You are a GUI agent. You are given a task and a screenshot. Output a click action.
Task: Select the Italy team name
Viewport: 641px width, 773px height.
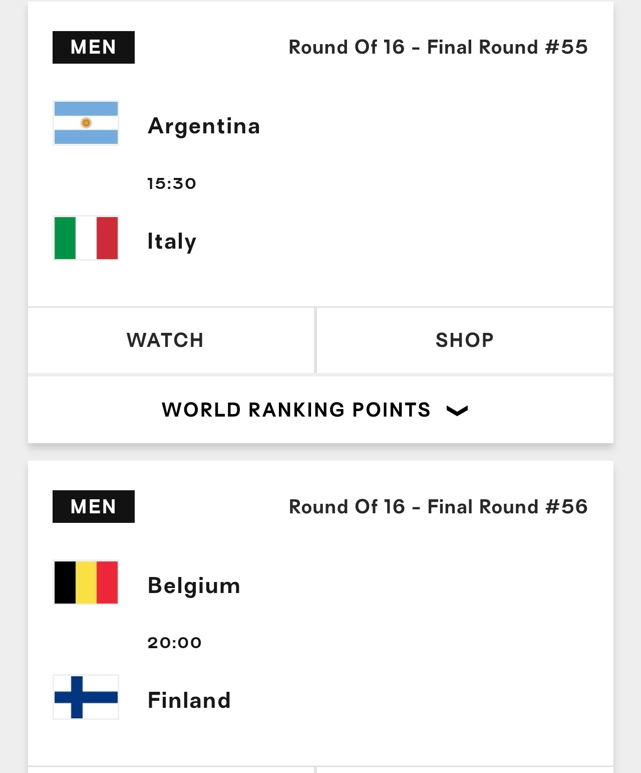click(x=172, y=242)
